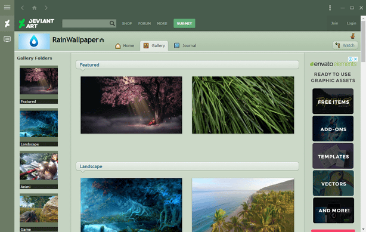This screenshot has width=366, height=232.
Task: Go back with the left arrow
Action: click(23, 8)
